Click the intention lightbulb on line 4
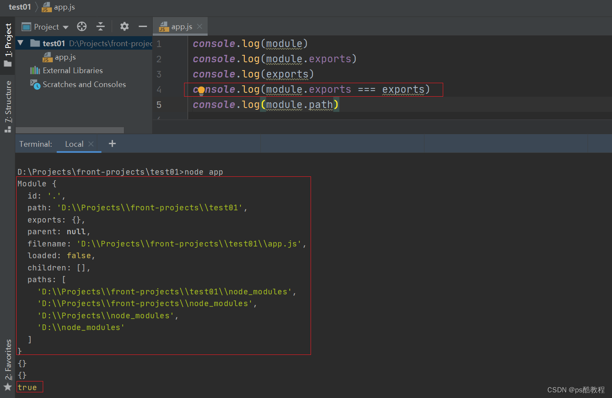The image size is (612, 398). [x=201, y=91]
